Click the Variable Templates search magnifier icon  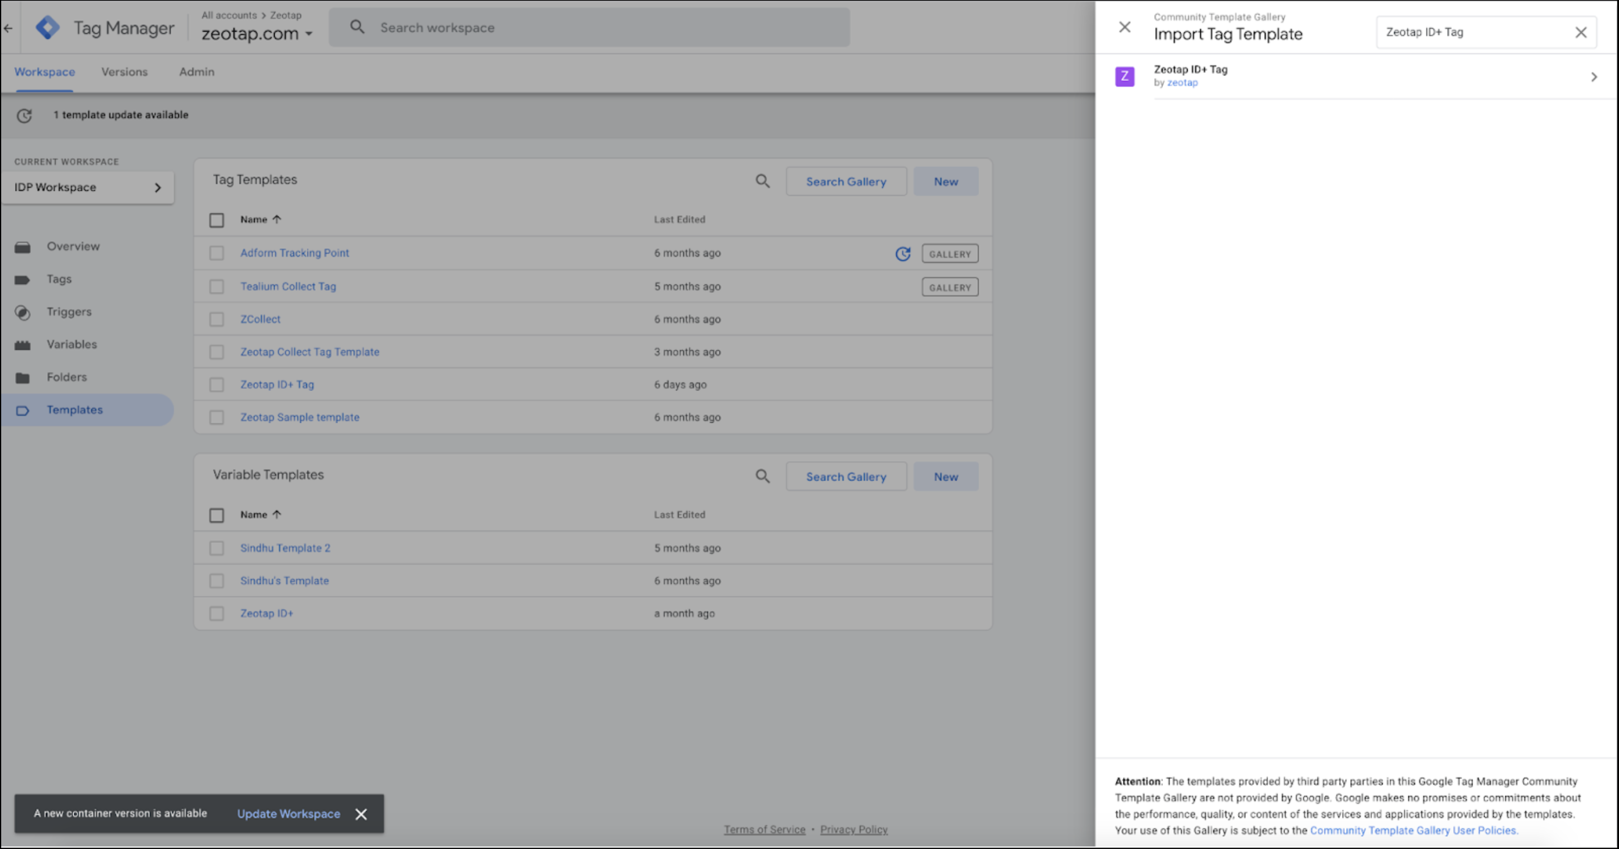click(x=762, y=476)
